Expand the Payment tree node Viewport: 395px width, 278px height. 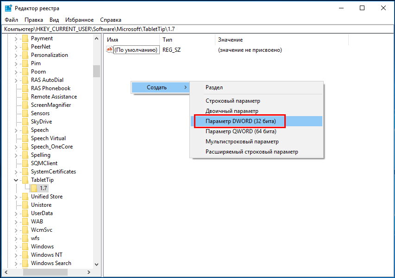click(16, 39)
